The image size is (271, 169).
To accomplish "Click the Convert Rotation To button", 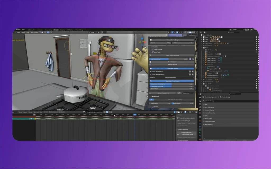I will click(163, 93).
